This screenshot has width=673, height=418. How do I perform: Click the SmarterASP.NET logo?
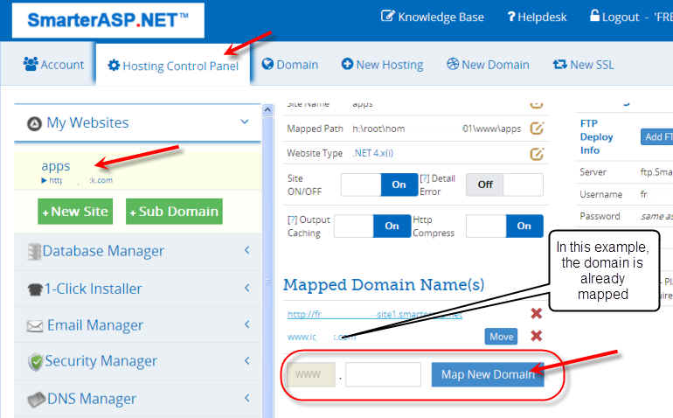(x=108, y=20)
